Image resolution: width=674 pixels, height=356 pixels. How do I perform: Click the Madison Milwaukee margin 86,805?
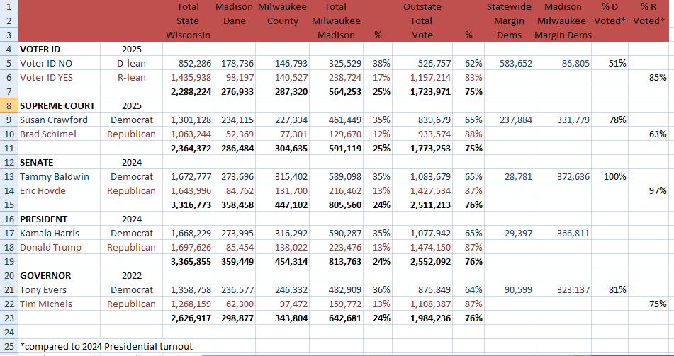point(563,63)
